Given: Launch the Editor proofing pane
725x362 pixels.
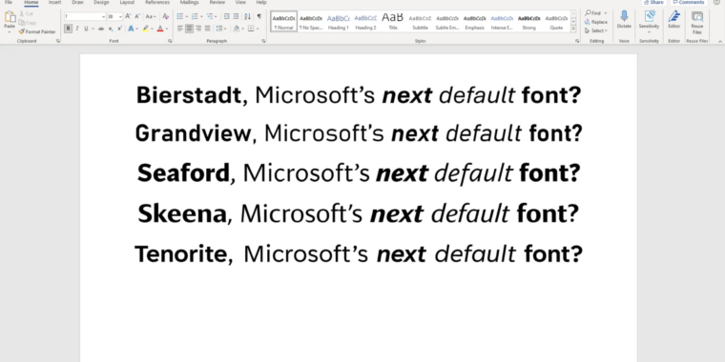Looking at the screenshot, I should 674,19.
